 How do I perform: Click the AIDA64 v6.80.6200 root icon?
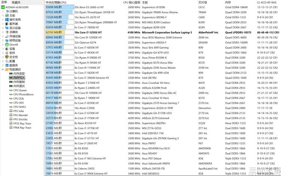click(x=3, y=7)
